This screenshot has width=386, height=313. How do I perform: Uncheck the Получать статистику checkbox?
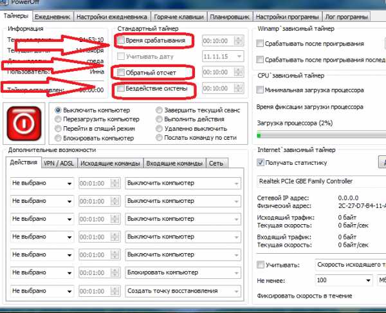tap(261, 163)
